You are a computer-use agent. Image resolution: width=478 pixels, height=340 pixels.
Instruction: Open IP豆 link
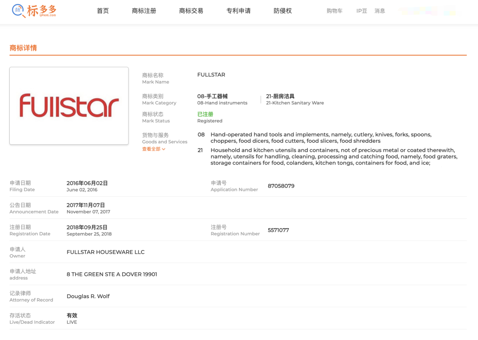point(362,11)
